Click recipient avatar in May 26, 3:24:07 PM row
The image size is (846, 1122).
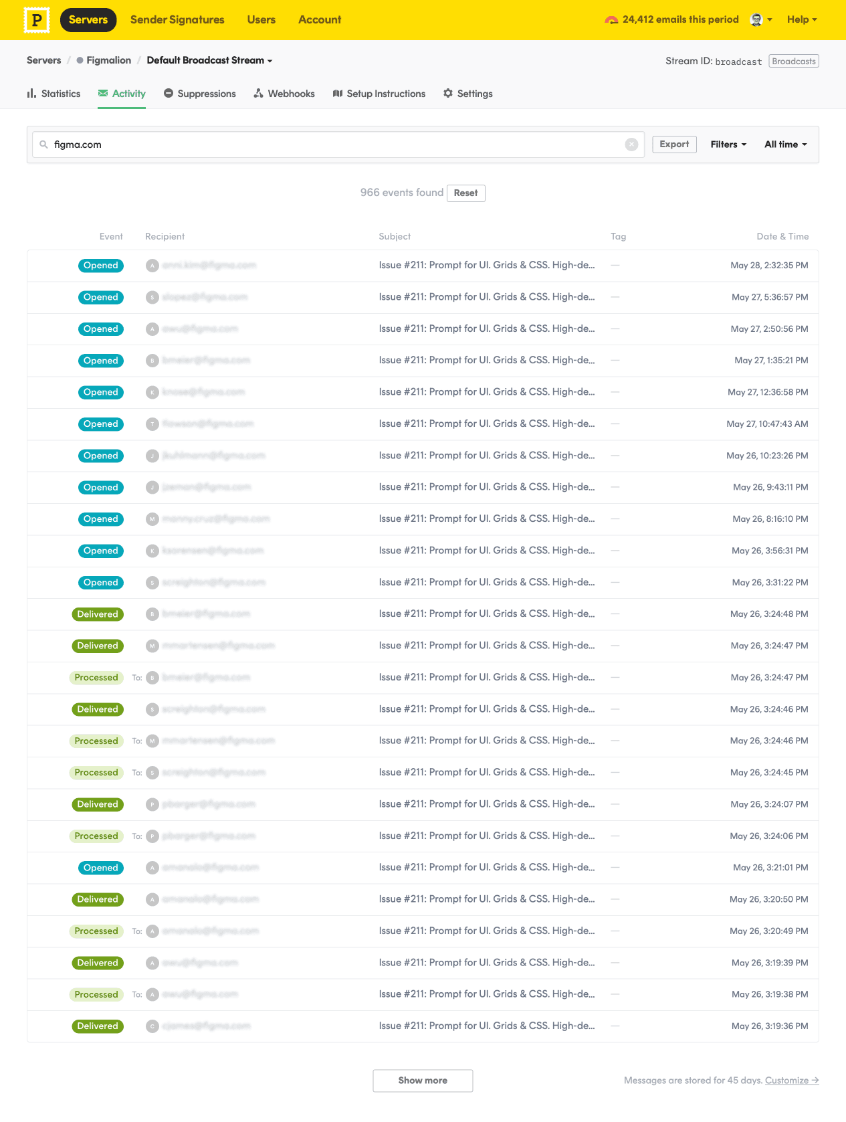pyautogui.click(x=152, y=804)
